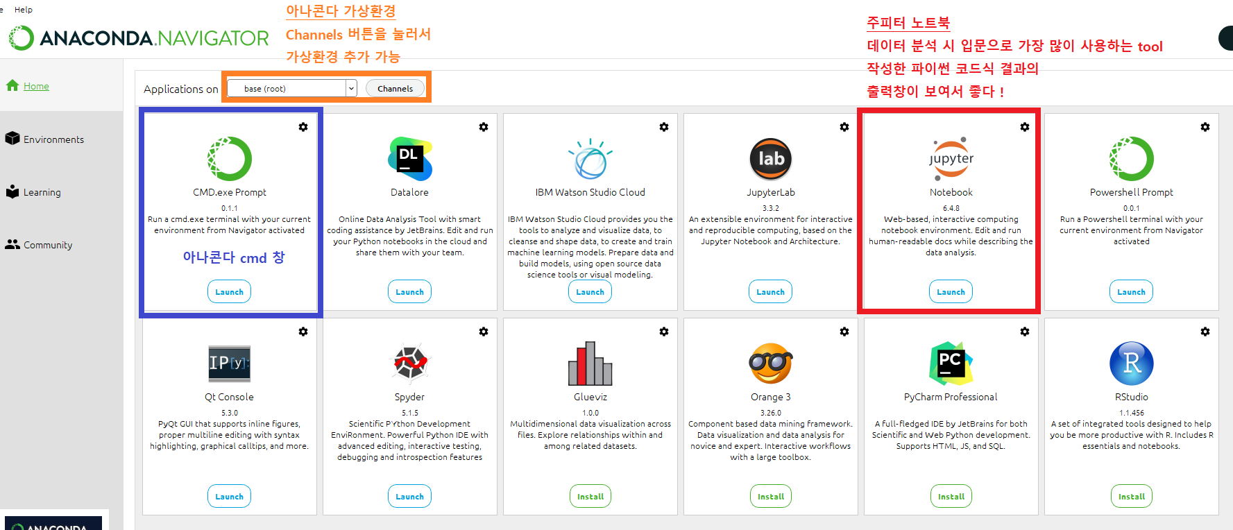Open IBM Watson Studio Cloud gear options
Screen dimensions: 1233x530
(x=664, y=127)
